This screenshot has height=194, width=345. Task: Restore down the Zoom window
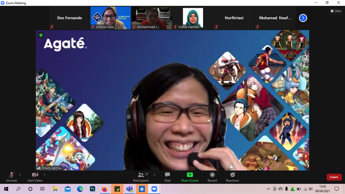pos(327,2)
